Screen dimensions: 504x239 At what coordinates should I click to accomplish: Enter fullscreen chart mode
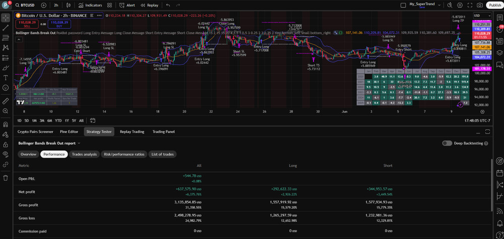point(470,5)
